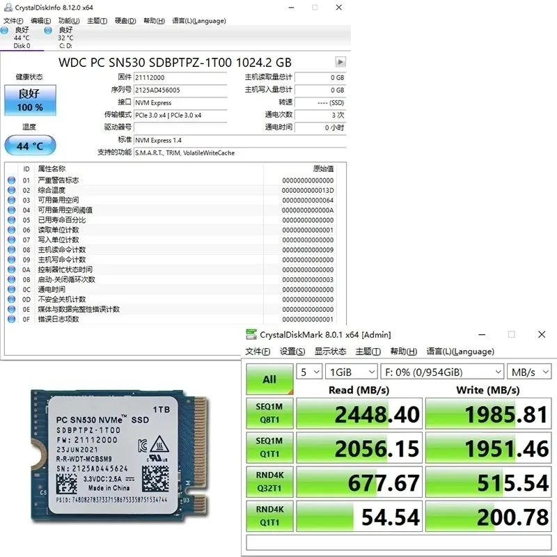This screenshot has width=557, height=557.
Task: Open the MB/s unit dropdown
Action: click(529, 372)
